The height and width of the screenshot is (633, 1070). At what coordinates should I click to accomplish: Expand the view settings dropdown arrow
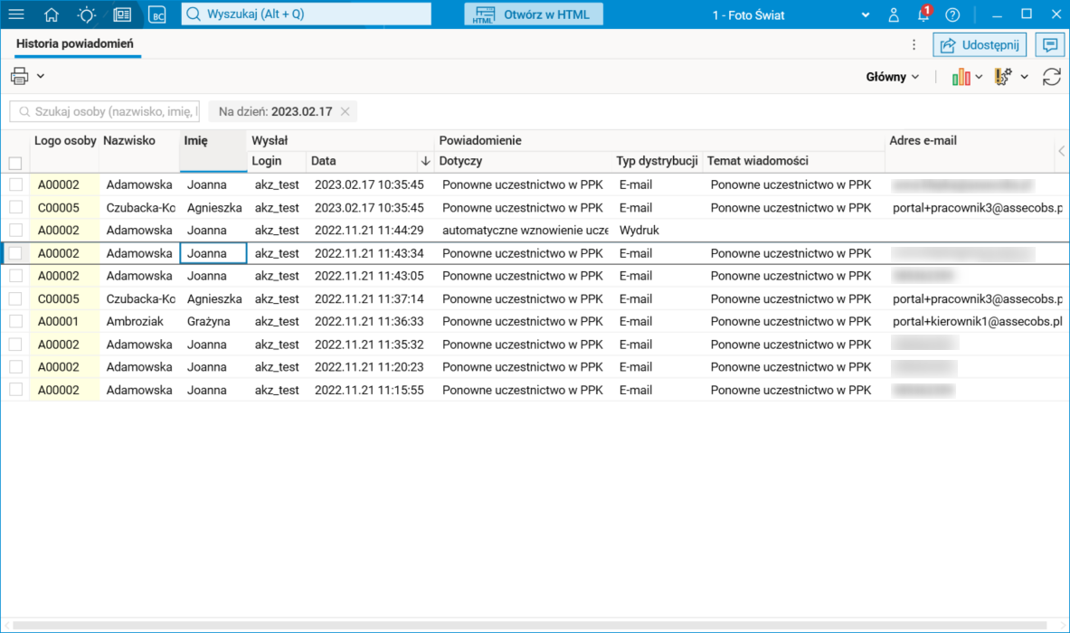[1024, 77]
